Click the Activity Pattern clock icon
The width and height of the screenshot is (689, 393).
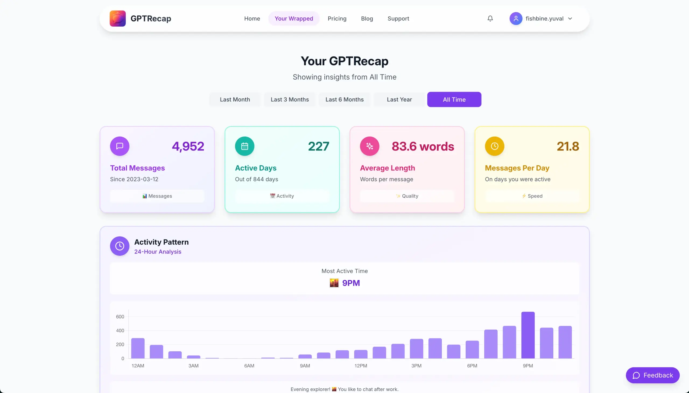tap(119, 246)
